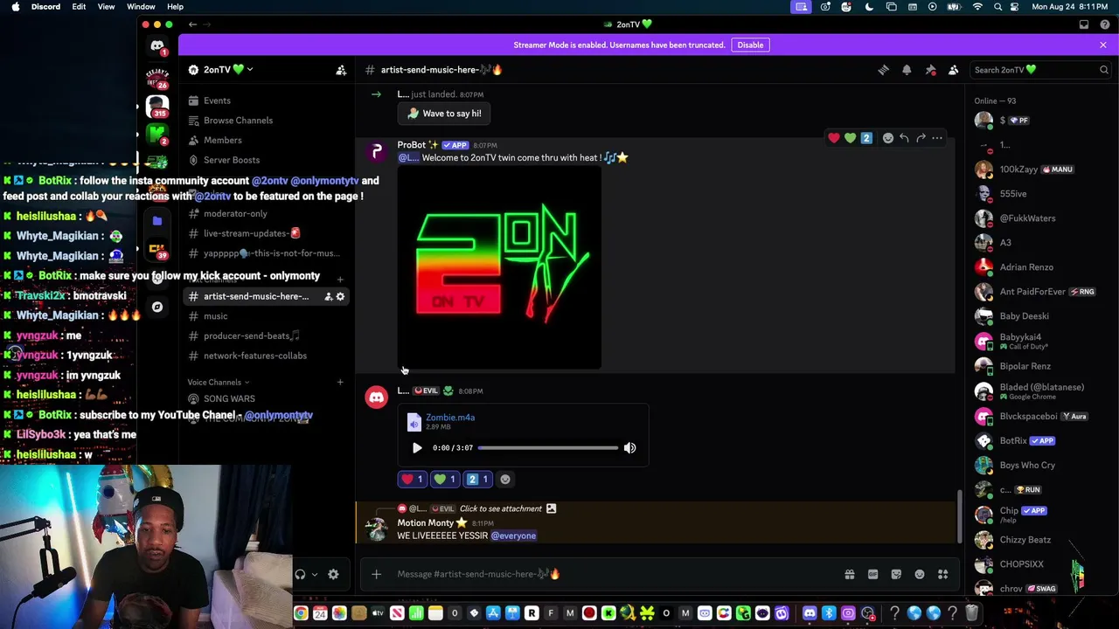The height and width of the screenshot is (629, 1119).
Task: Open the macOS Window menu
Action: tap(141, 7)
